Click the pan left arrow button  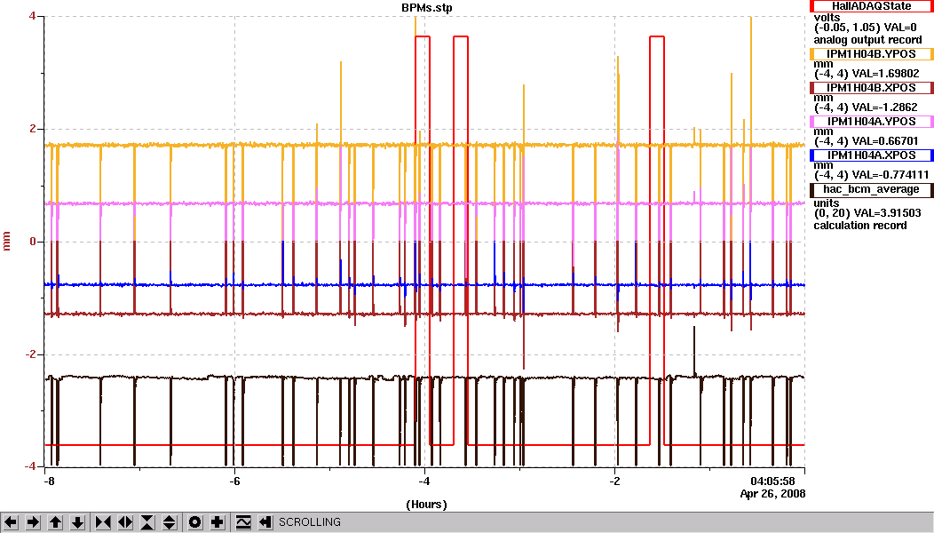coord(12,522)
